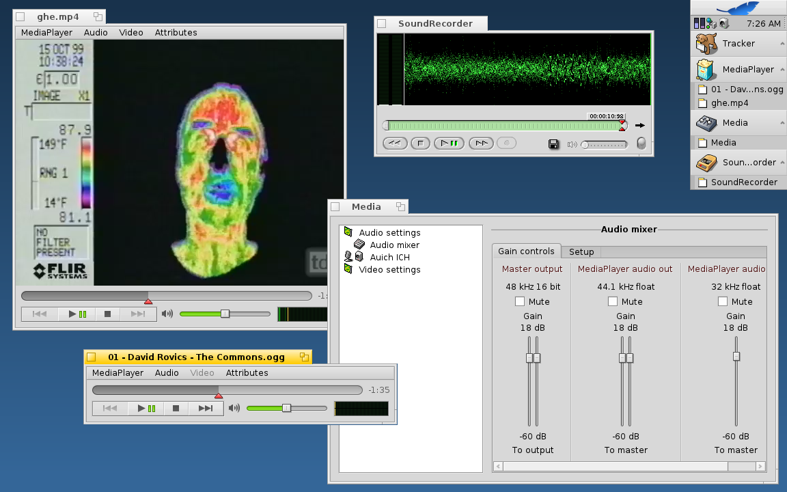Open the Attributes menu in ghe.mp4 window
The image size is (787, 492).
(x=176, y=32)
